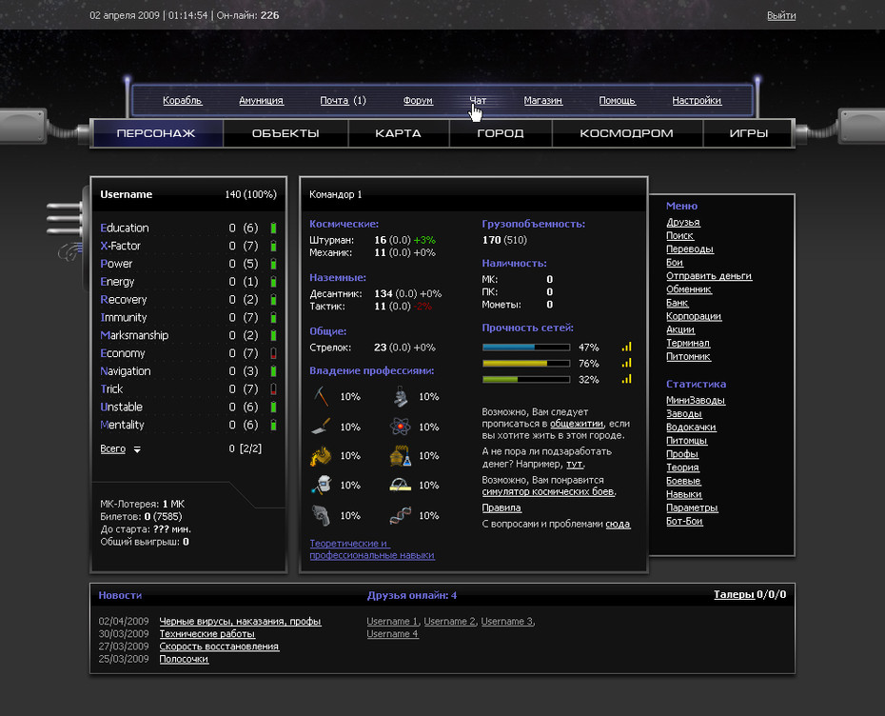Log out with the Выйти link
Viewport: 885px width, 716px height.
[781, 16]
